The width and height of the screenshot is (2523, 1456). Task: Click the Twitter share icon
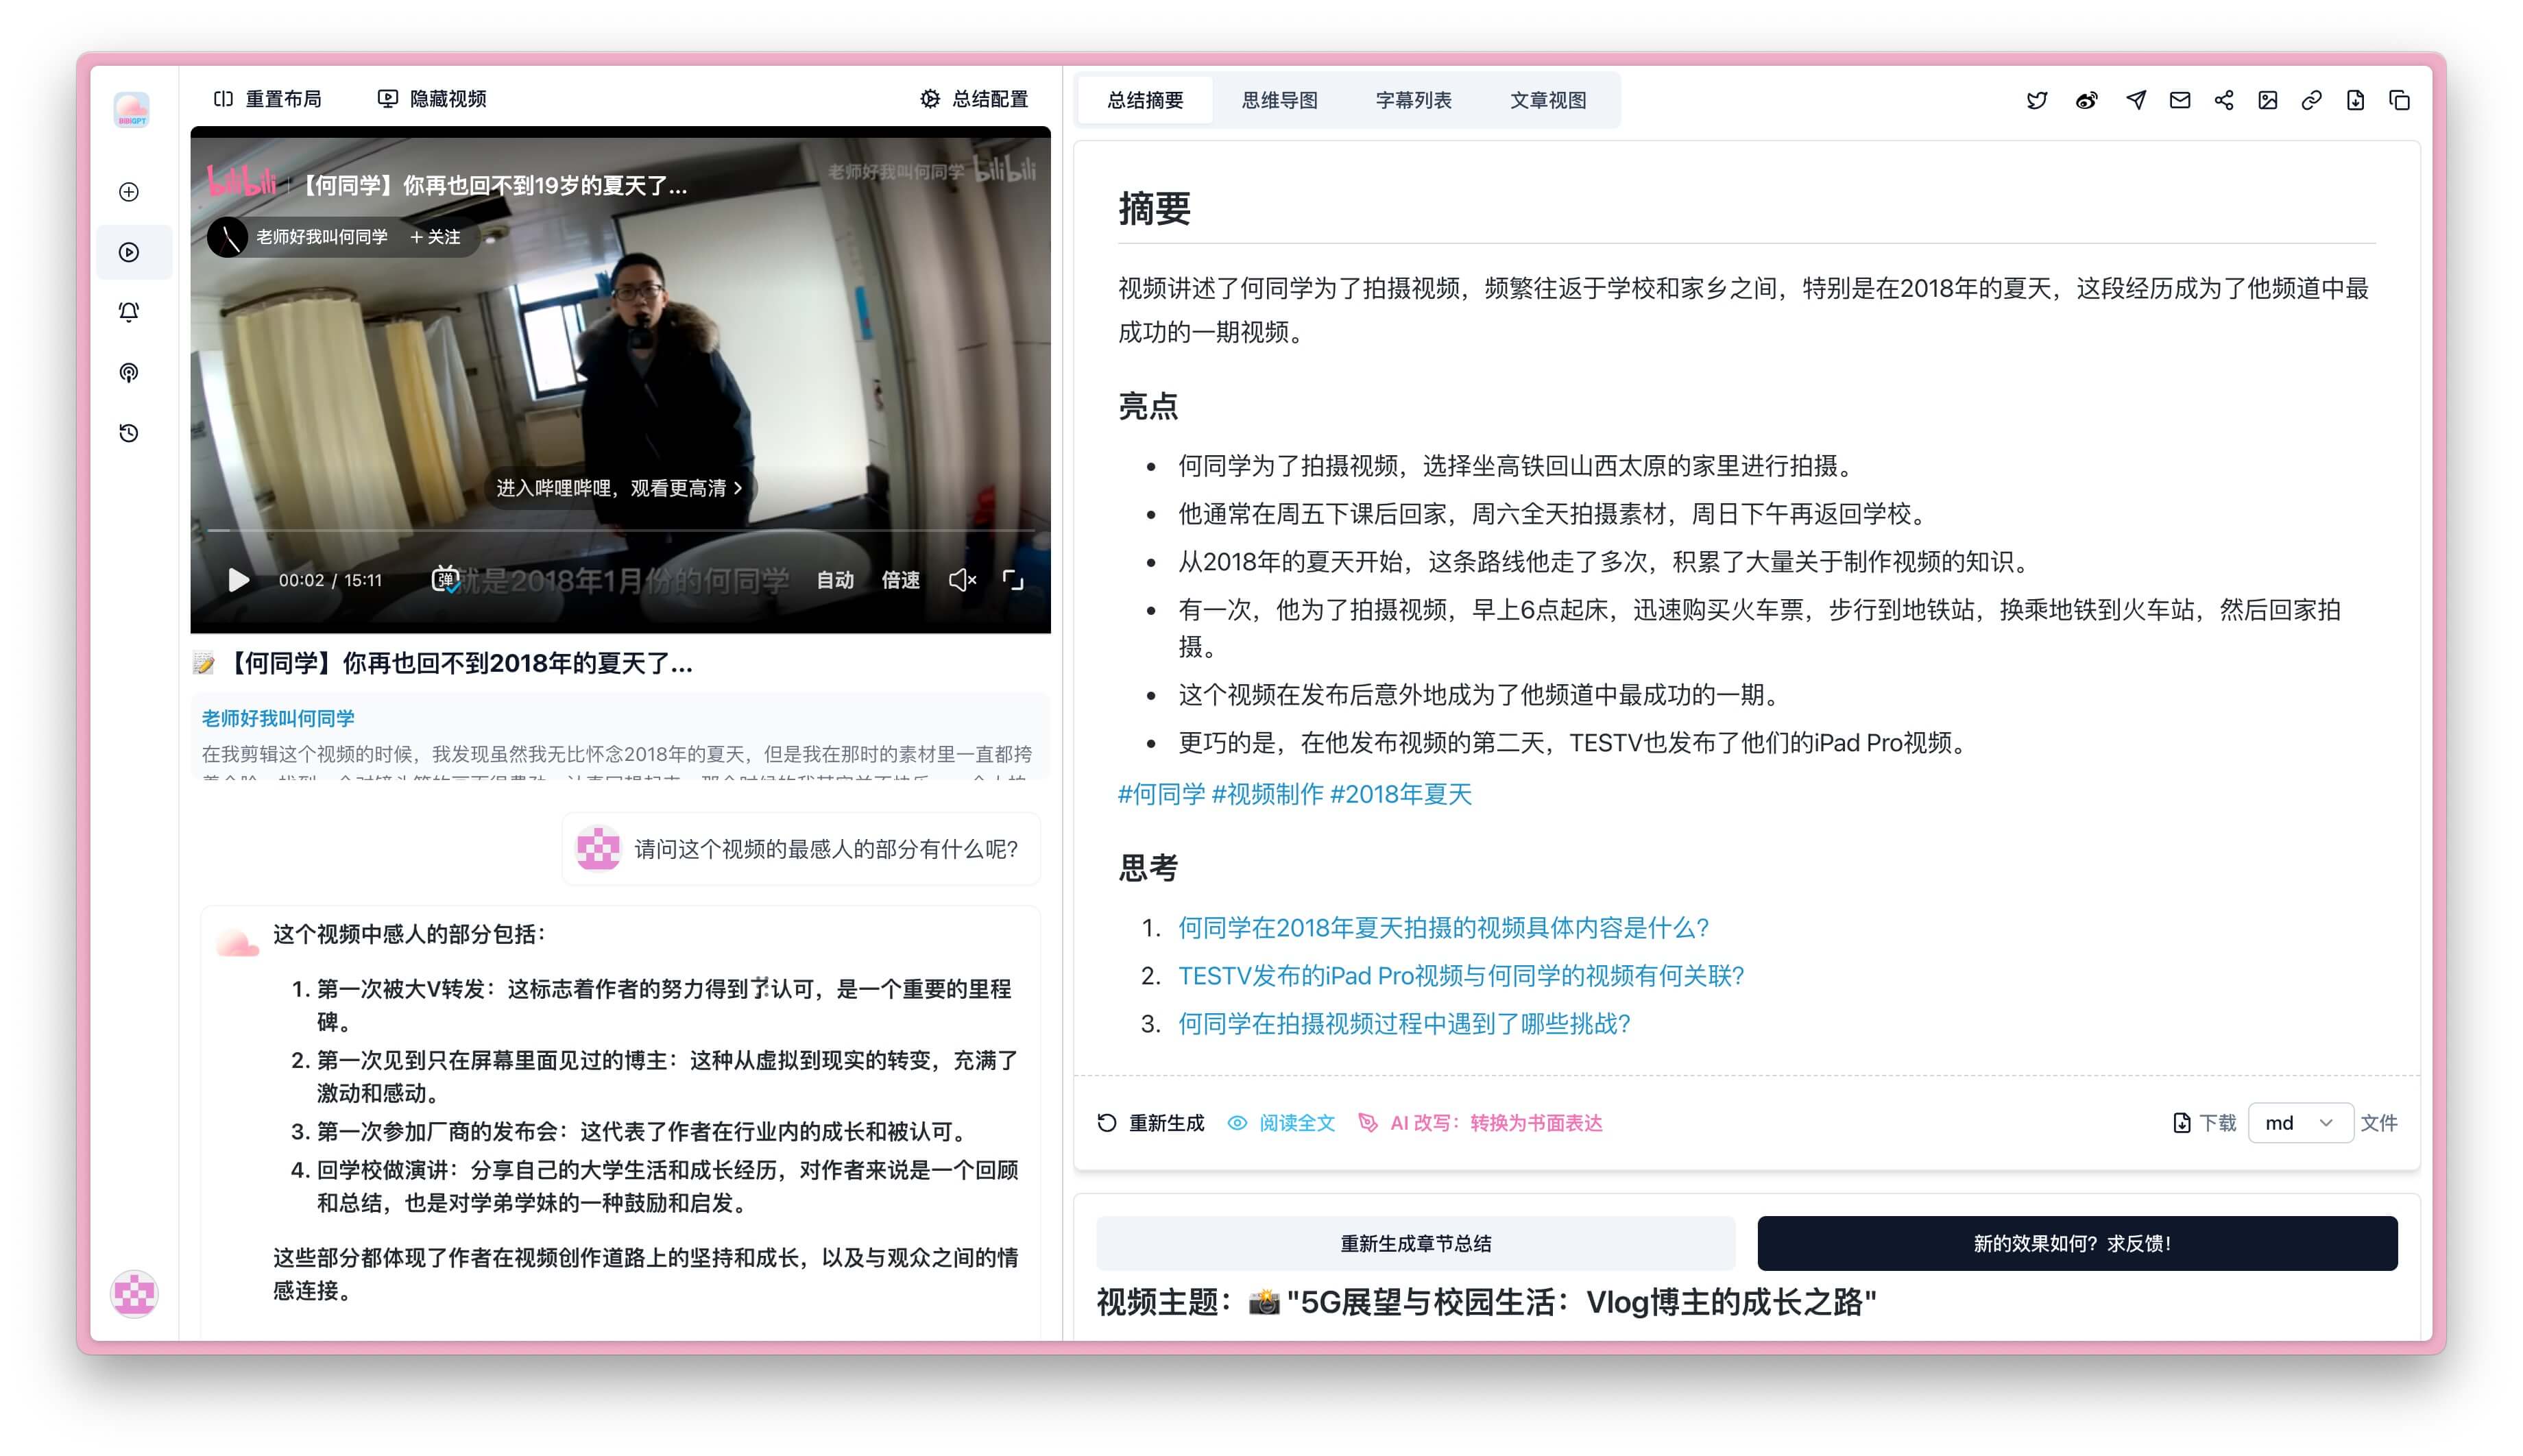(2036, 100)
